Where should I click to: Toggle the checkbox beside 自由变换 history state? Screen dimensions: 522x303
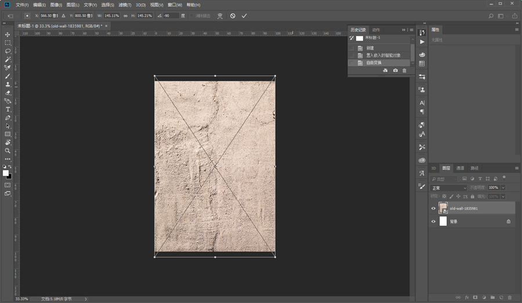click(351, 63)
